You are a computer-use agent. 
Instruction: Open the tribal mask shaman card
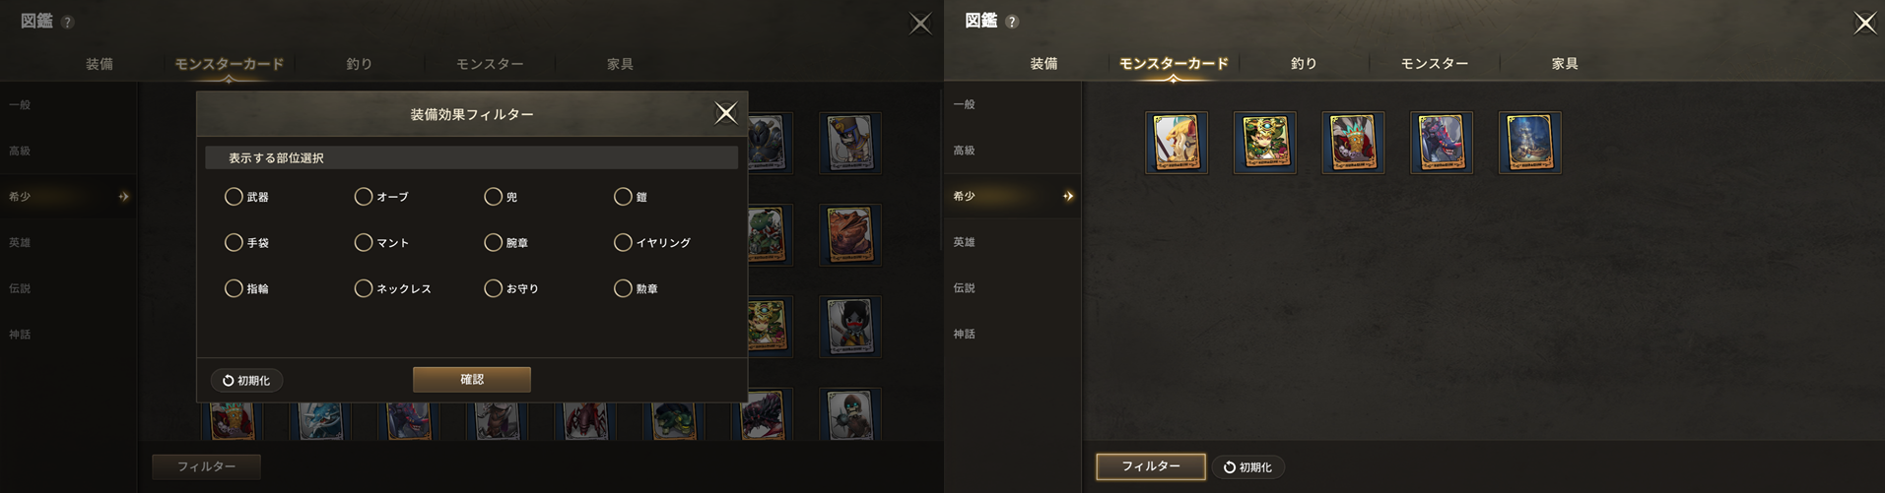pyautogui.click(x=1353, y=143)
